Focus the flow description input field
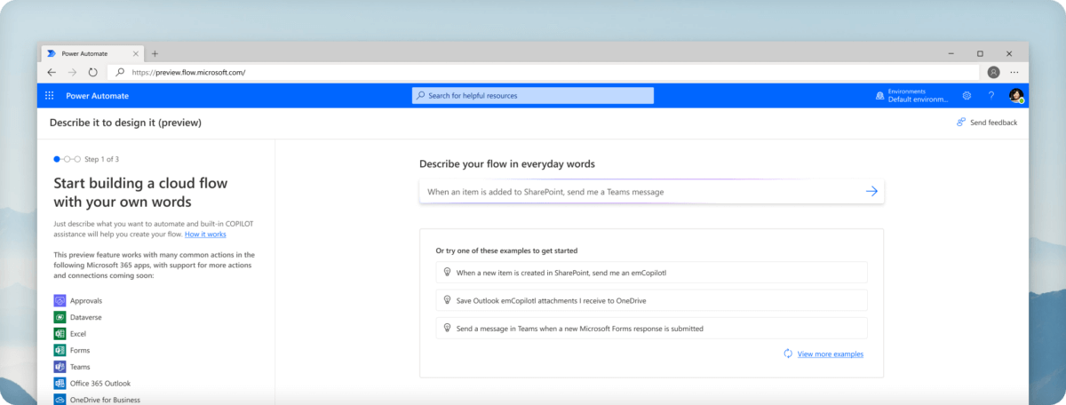 pos(651,191)
